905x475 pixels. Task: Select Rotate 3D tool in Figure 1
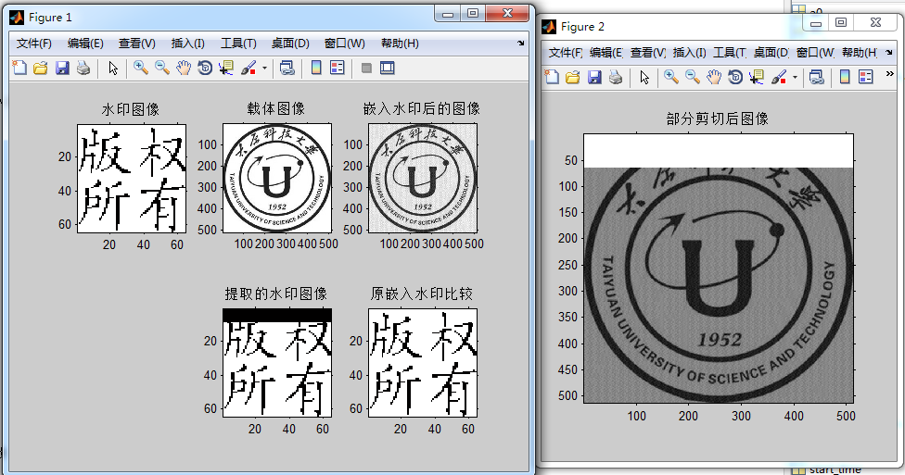204,68
